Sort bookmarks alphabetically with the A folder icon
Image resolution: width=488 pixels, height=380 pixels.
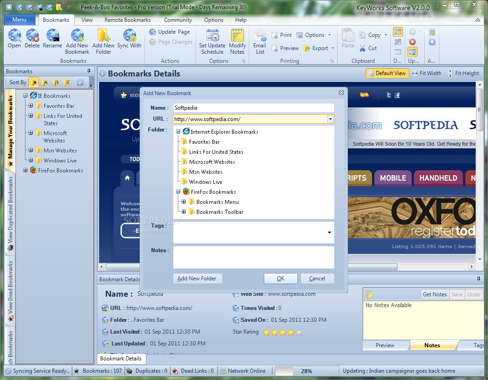point(45,82)
